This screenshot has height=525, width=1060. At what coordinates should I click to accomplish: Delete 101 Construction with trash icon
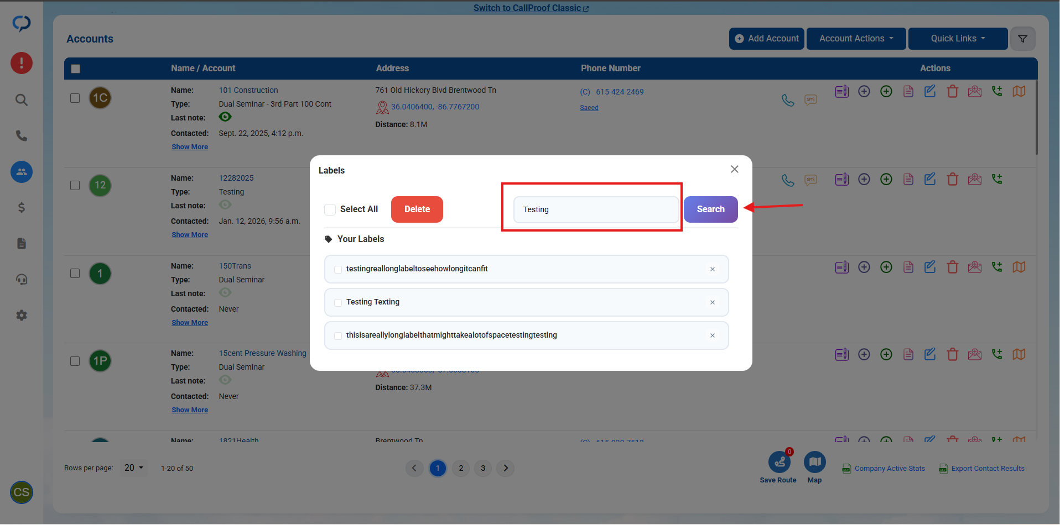coord(952,91)
